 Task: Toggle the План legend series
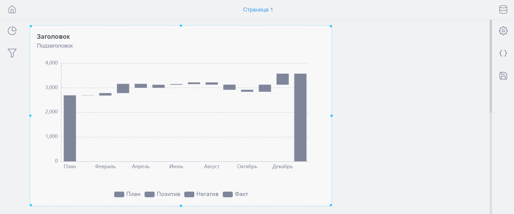click(127, 194)
